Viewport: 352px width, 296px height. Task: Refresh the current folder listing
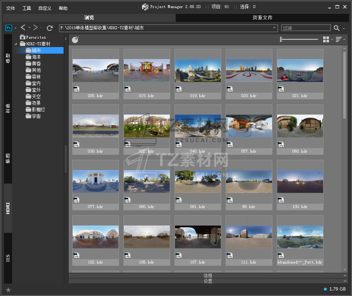[x=50, y=28]
